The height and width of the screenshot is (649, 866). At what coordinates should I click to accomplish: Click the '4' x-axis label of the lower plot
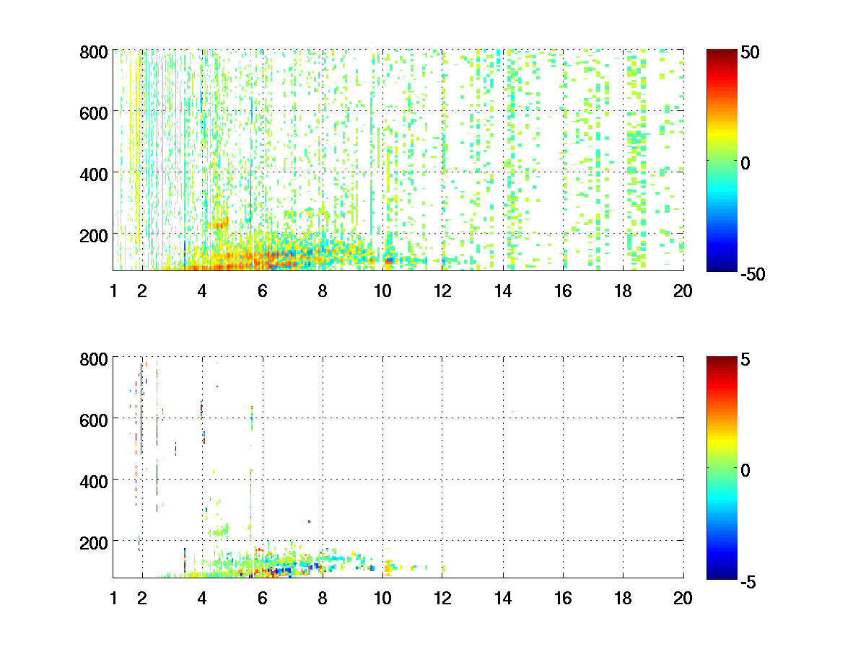202,598
